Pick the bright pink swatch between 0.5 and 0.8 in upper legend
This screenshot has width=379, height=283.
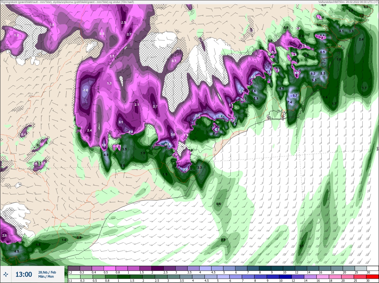click(110, 268)
